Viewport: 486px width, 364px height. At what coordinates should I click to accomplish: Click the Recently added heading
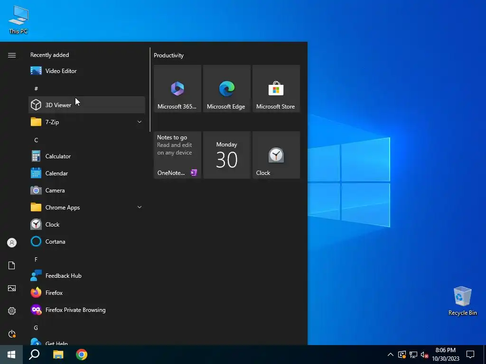(49, 55)
